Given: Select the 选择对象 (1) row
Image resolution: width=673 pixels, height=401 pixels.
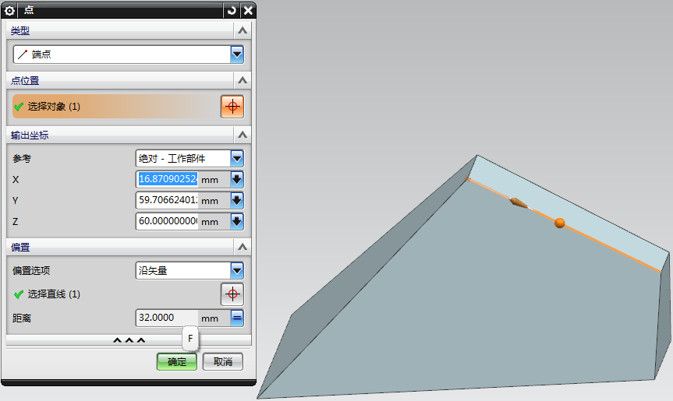Looking at the screenshot, I should (x=115, y=106).
